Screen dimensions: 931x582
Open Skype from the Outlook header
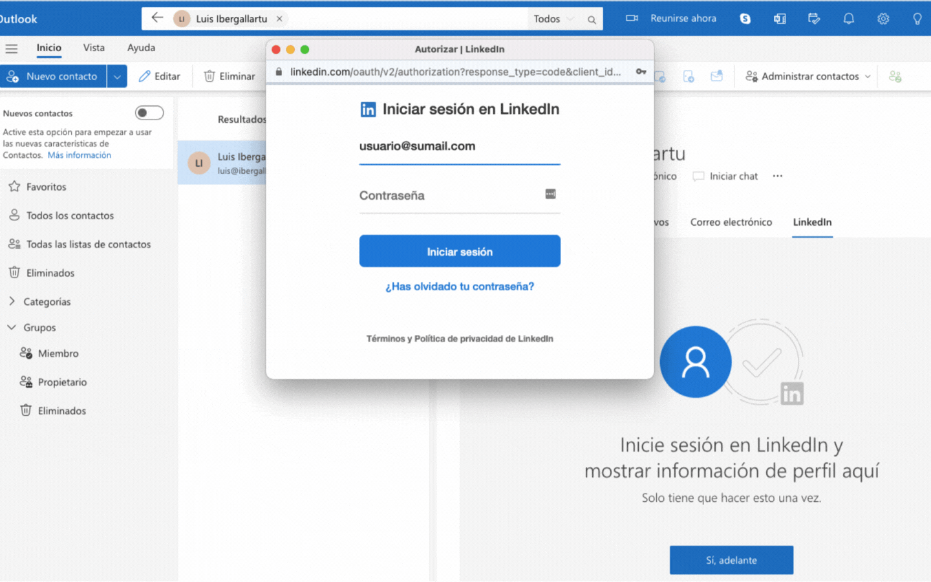pos(745,19)
